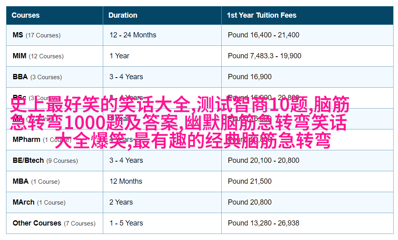Click the MIM fee Pound 7,483.3 - 19,900
The height and width of the screenshot is (240, 398).
tap(264, 56)
